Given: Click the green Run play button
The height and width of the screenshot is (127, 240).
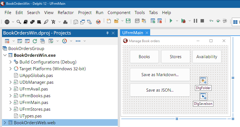Looking at the screenshot, I should click(x=171, y=21).
